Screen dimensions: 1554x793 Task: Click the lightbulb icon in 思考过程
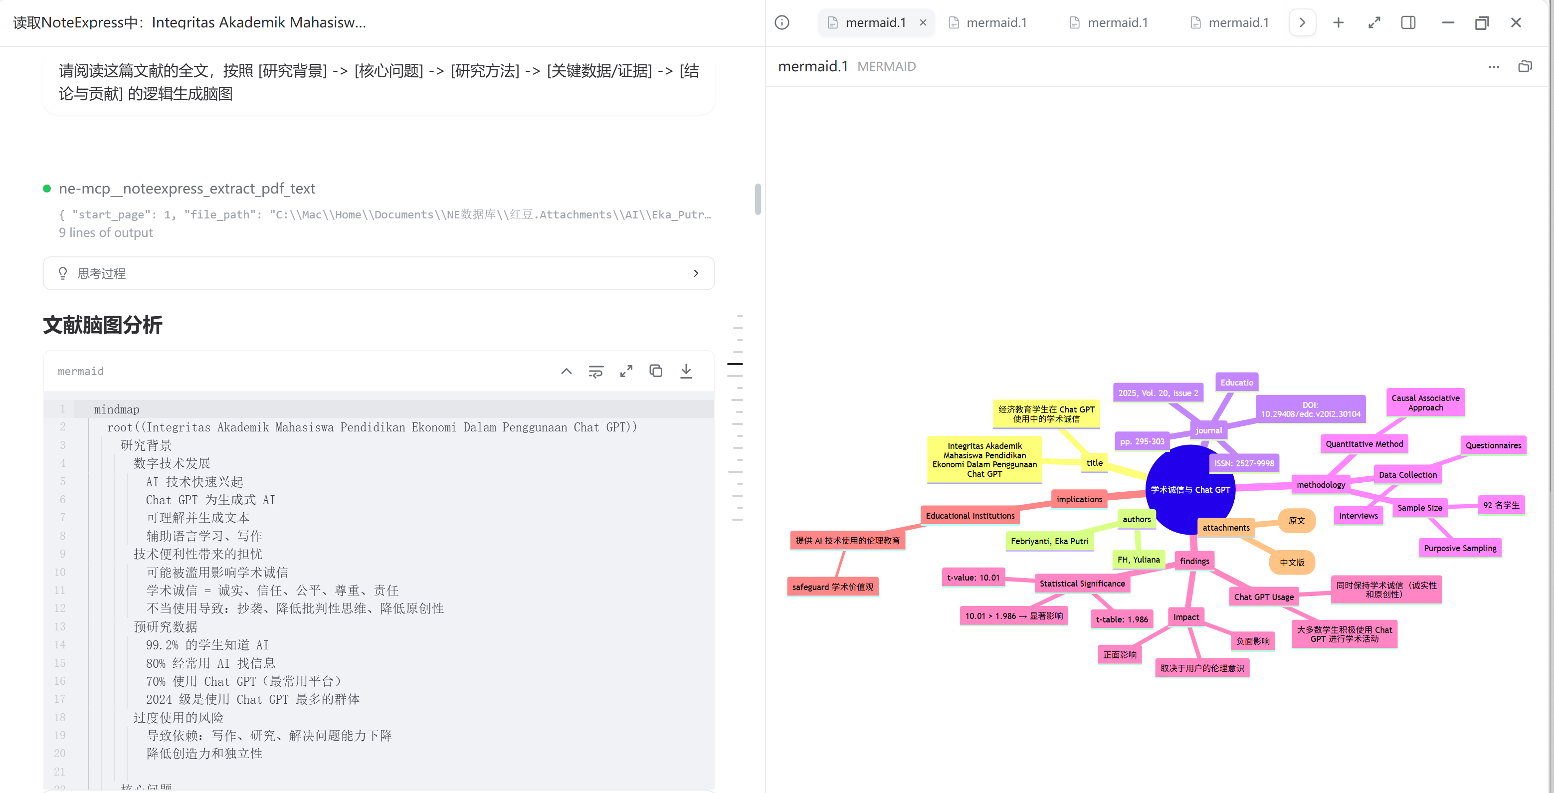(x=63, y=273)
